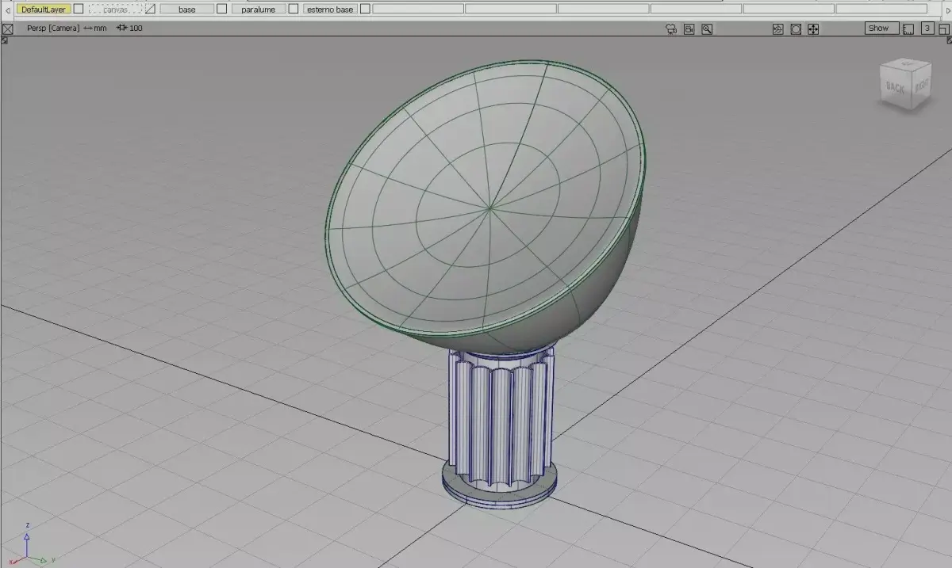Image resolution: width=952 pixels, height=568 pixels.
Task: Select the DefaultLayer layer button
Action: (43, 10)
